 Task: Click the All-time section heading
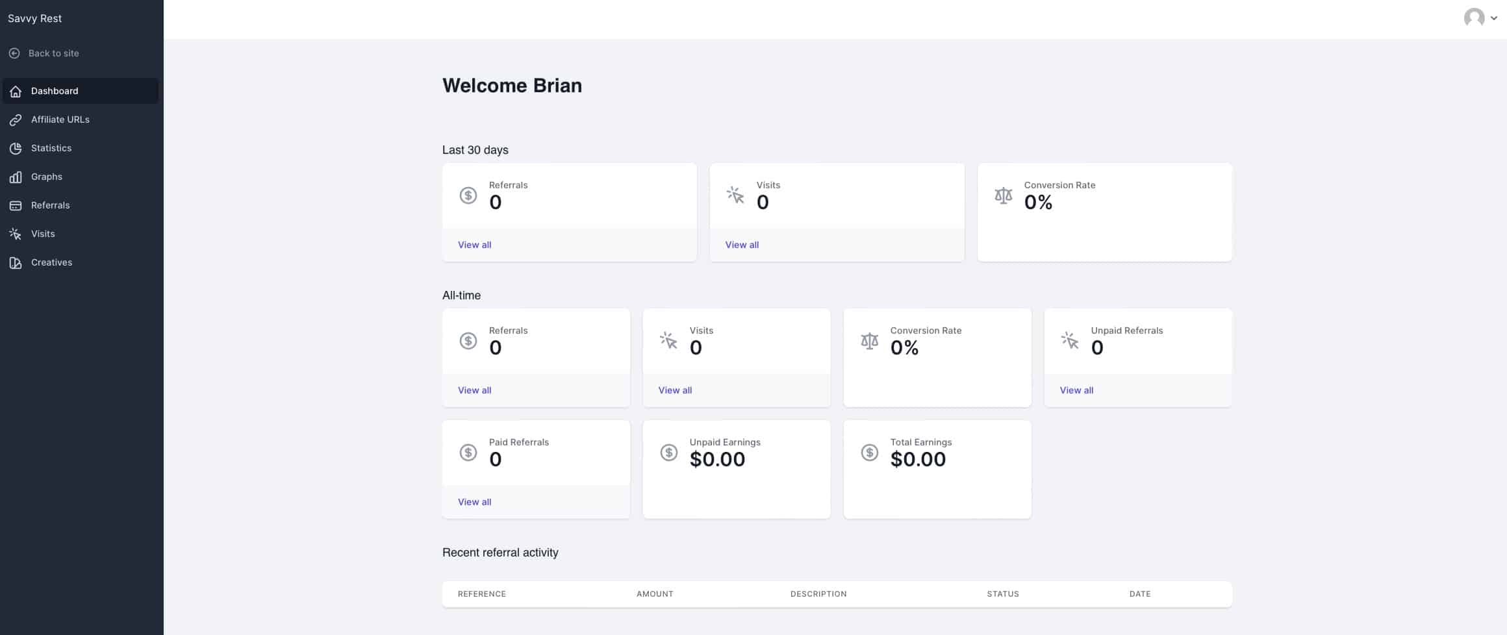[461, 295]
